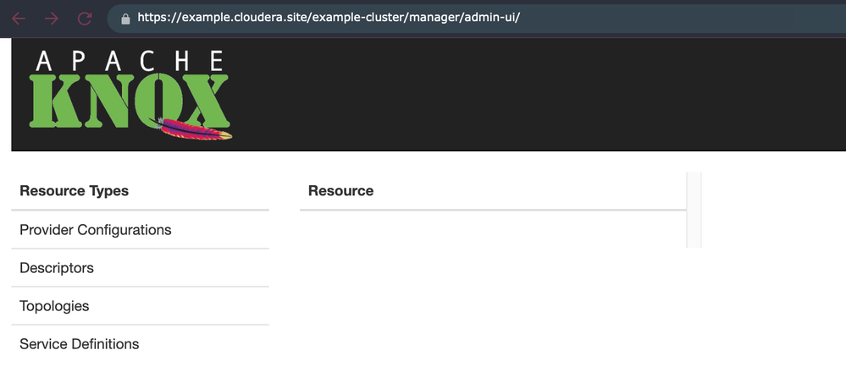Click the empty dark header banner area

539,95
